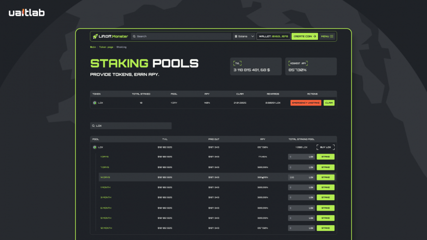Click STAKE button for 1 DAYS pool
This screenshot has width=427, height=240.
326,157
